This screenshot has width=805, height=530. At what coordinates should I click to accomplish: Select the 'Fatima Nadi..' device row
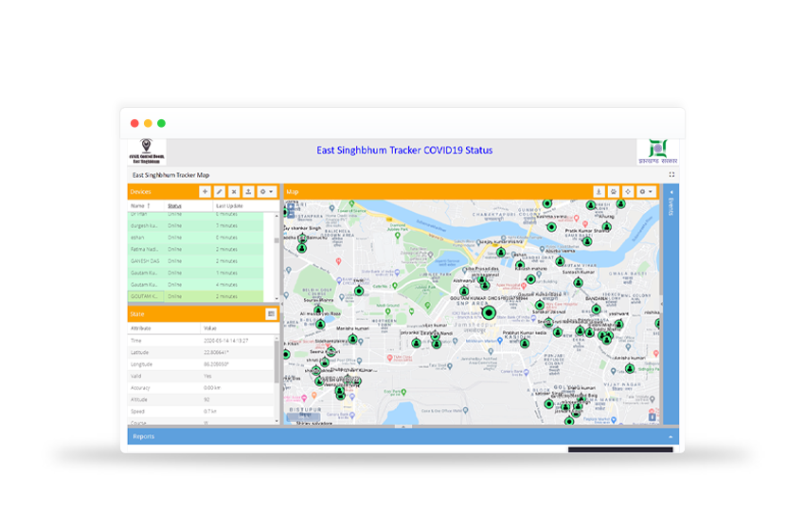coord(196,249)
